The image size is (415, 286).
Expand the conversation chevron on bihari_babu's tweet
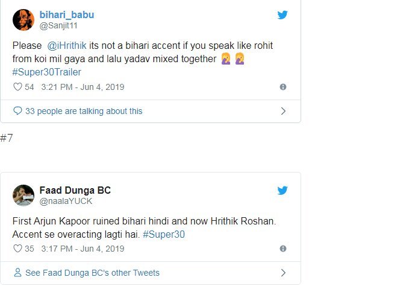(283, 111)
